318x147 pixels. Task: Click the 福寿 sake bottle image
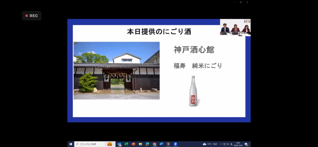pos(193,91)
